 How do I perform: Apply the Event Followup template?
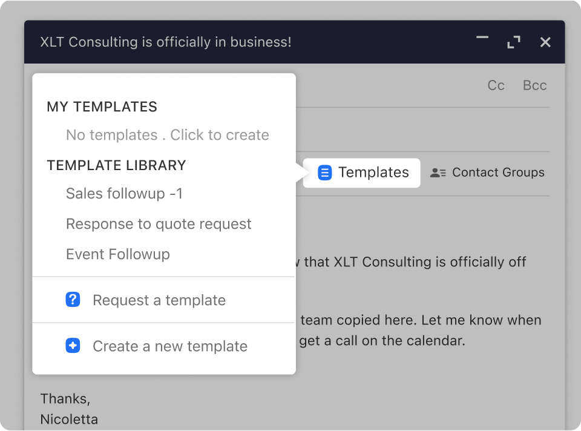coord(117,254)
